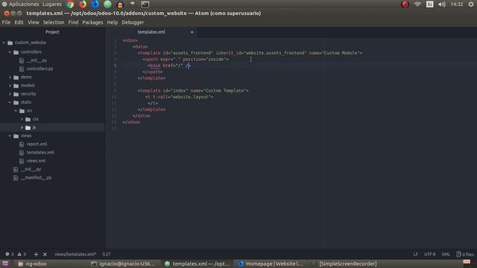Open the system settings gear menu
The image size is (477, 268).
point(471,4)
